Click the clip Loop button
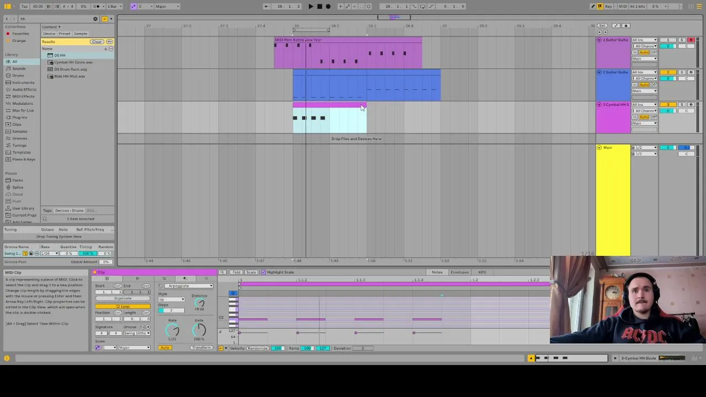The image size is (706, 397). tap(122, 307)
